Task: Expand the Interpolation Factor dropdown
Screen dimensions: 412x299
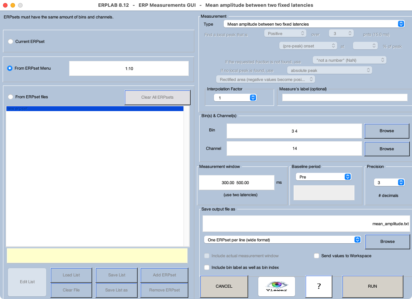Action: (x=235, y=98)
